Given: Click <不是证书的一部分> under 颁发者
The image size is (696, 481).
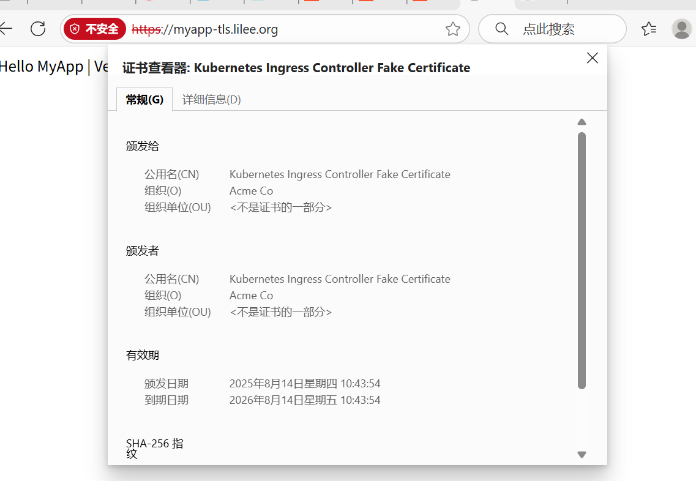Looking at the screenshot, I should [280, 312].
